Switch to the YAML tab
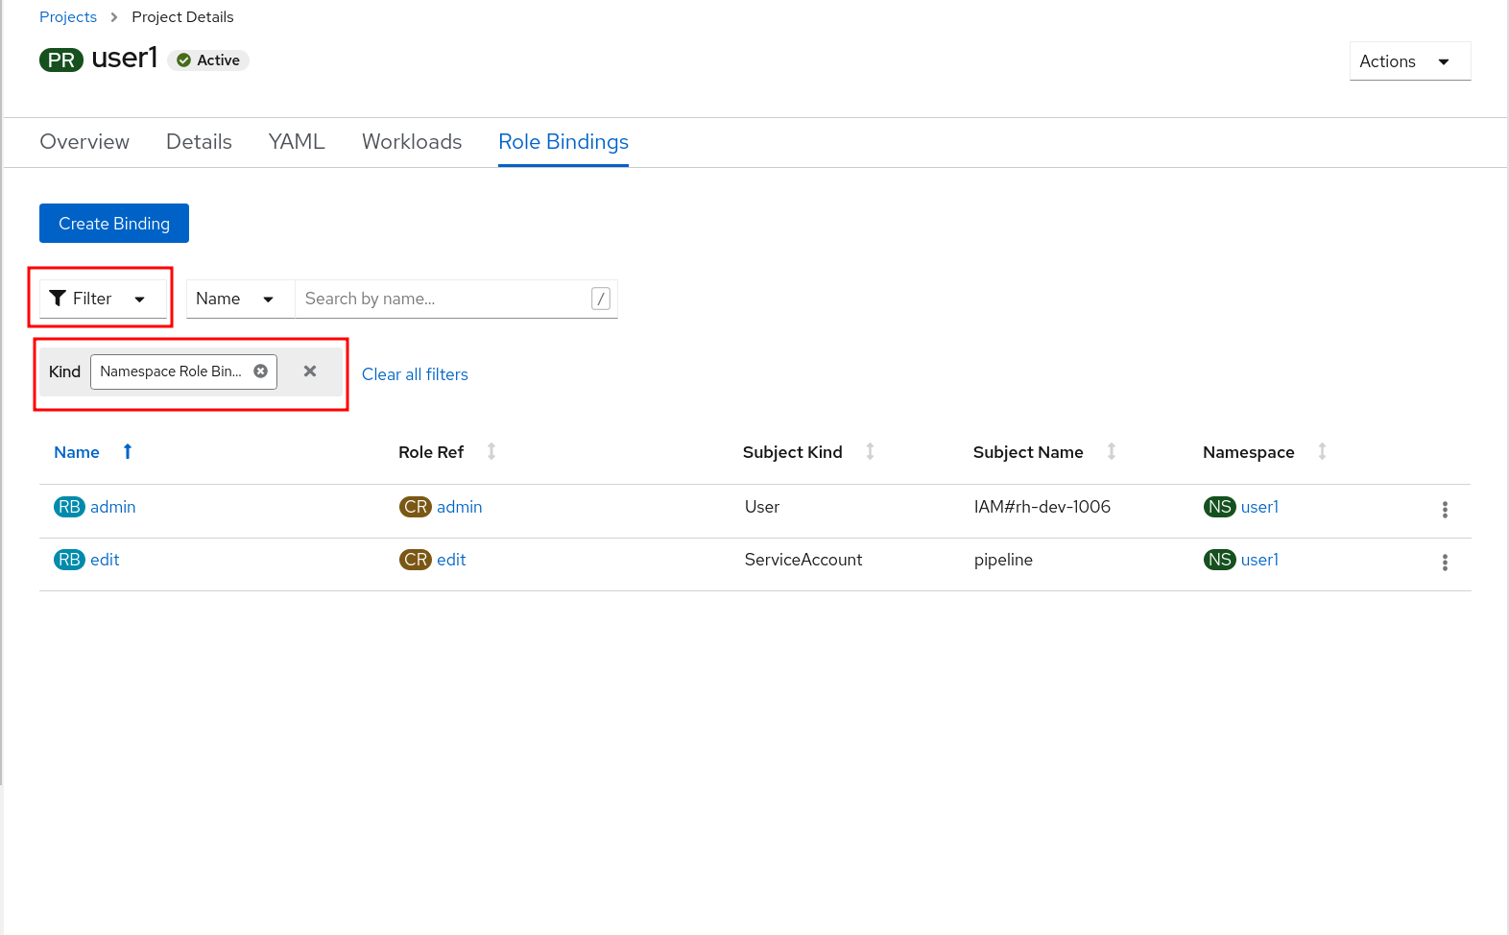Image resolution: width=1509 pixels, height=935 pixels. [x=297, y=142]
